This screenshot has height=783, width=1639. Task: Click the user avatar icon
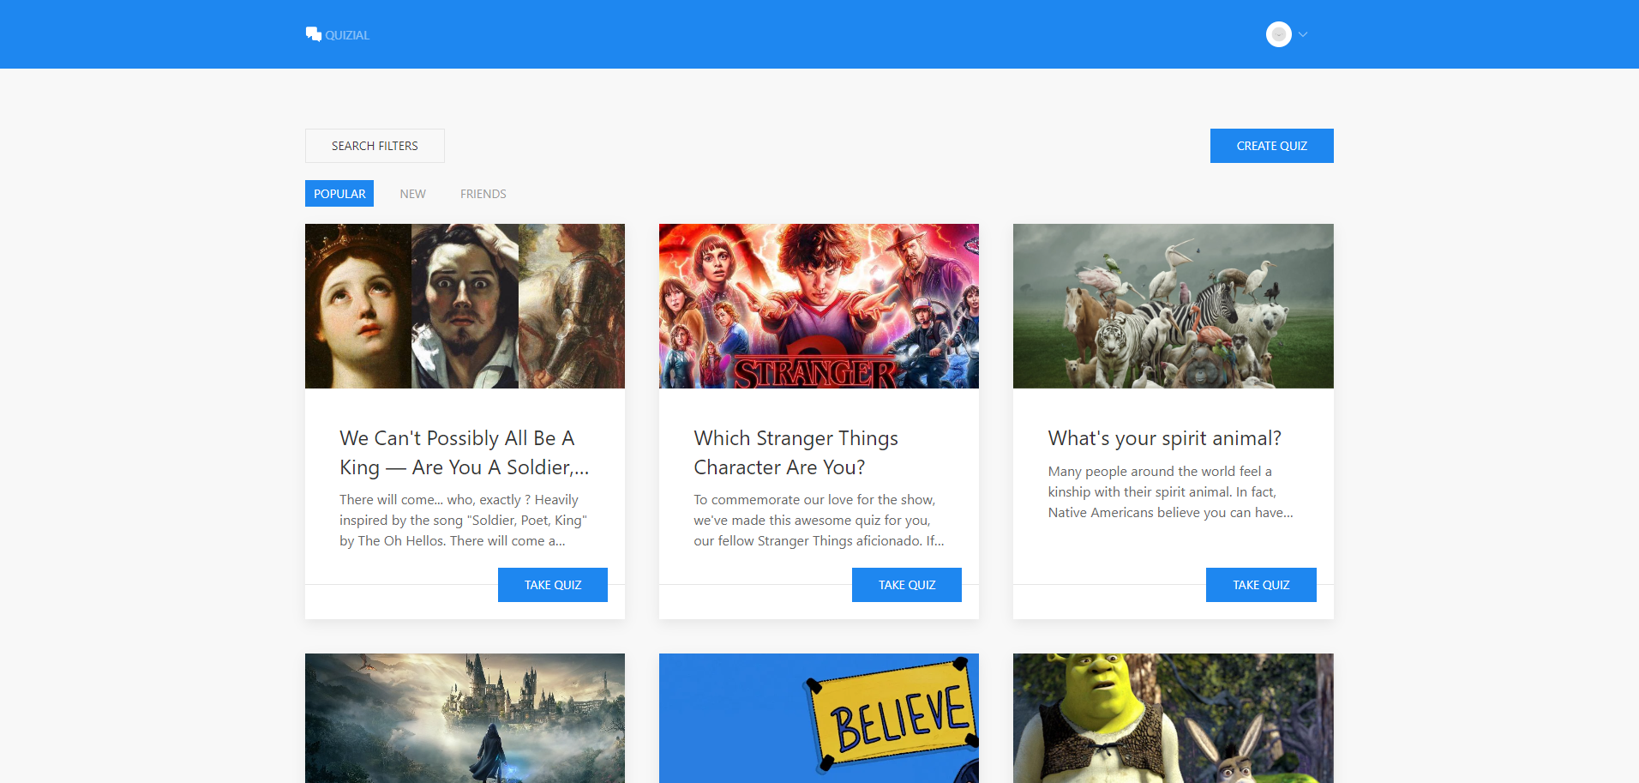click(1278, 34)
